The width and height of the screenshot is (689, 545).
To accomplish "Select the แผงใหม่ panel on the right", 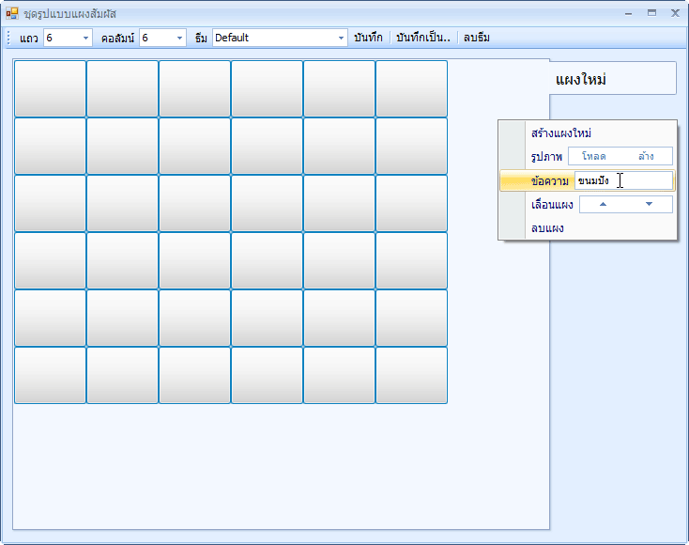I will click(612, 79).
